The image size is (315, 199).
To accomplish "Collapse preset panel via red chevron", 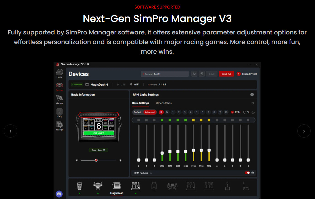I will coord(239,74).
